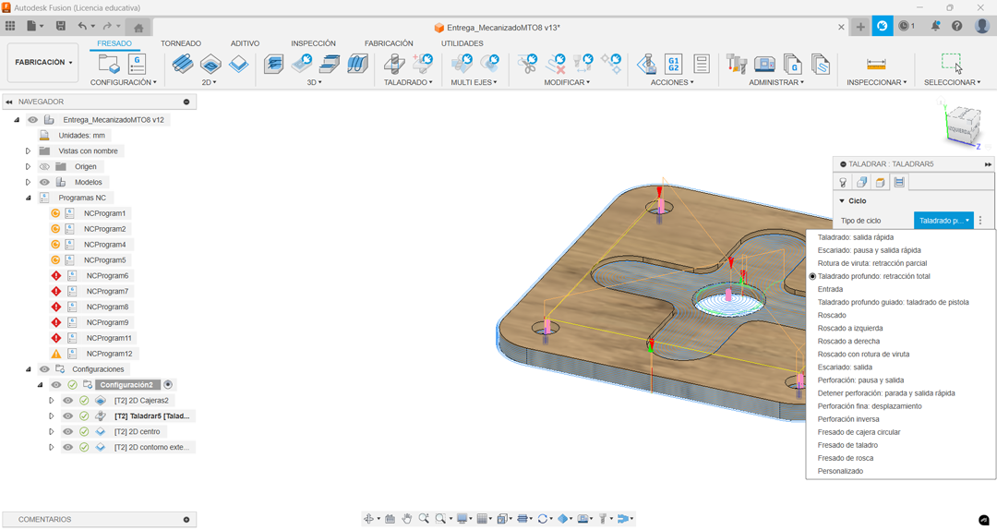Click the new Configuración setup icon
997x530 pixels.
click(x=109, y=64)
